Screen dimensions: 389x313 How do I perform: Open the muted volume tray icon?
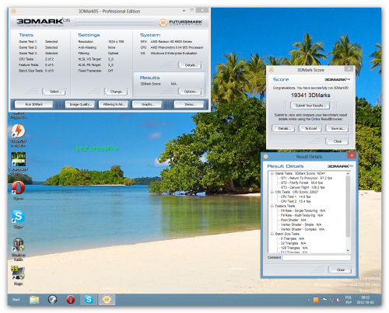(x=338, y=300)
